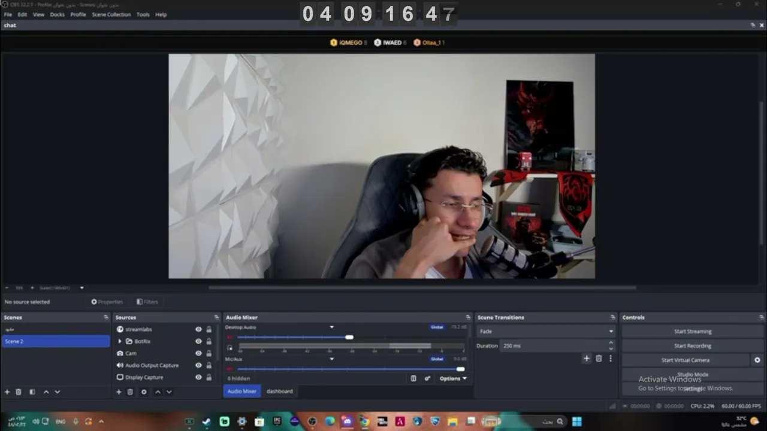Undock the Audio Mixer panel

coord(468,317)
